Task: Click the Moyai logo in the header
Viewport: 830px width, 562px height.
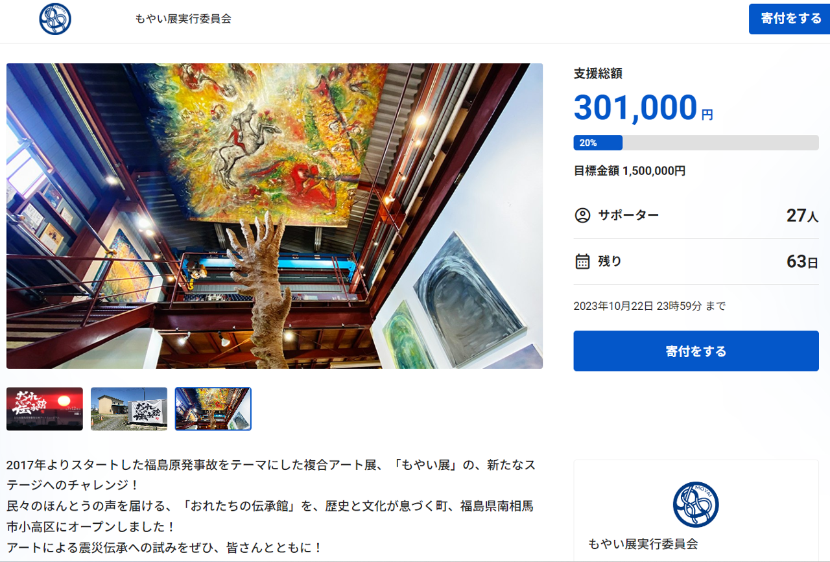Action: (55, 19)
